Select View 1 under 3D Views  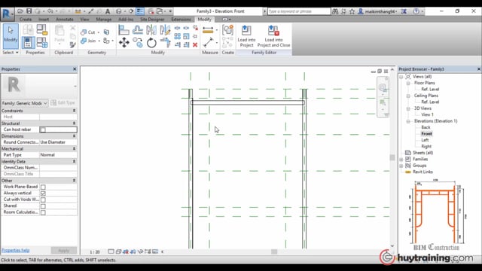tap(427, 114)
